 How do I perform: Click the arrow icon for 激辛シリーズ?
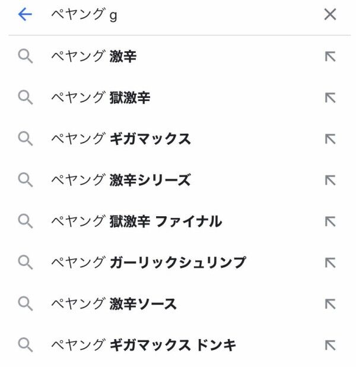[330, 180]
